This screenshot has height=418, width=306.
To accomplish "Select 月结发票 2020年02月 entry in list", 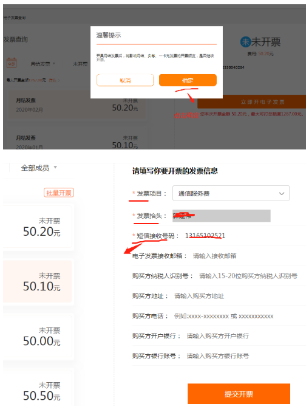I will click(77, 104).
